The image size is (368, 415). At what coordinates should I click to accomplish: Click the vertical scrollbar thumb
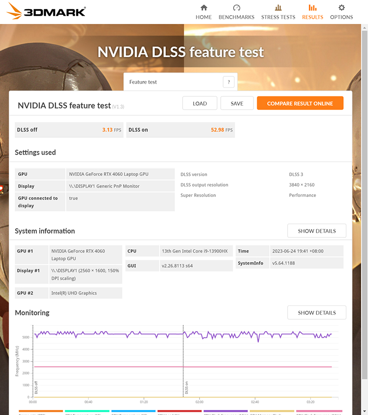click(365, 205)
